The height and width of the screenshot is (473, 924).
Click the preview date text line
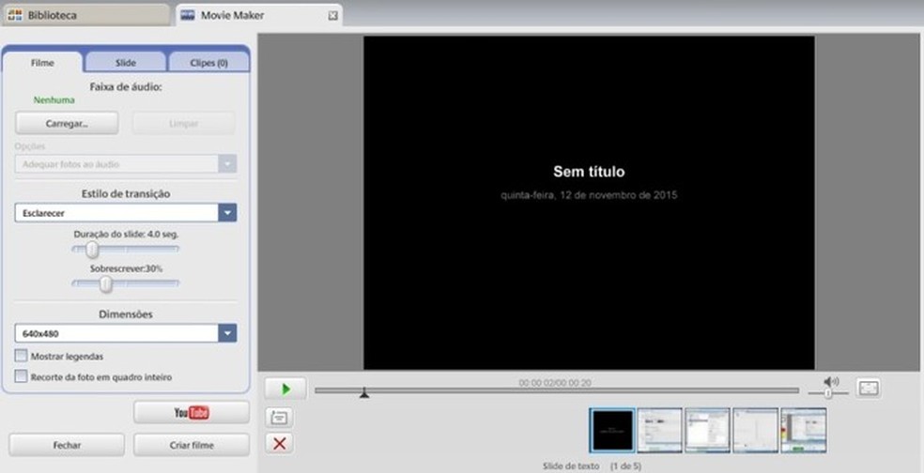[x=589, y=194]
